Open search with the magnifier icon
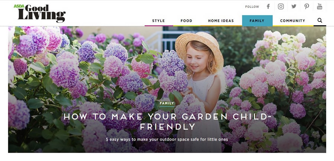The height and width of the screenshot is (161, 334). pos(320,20)
